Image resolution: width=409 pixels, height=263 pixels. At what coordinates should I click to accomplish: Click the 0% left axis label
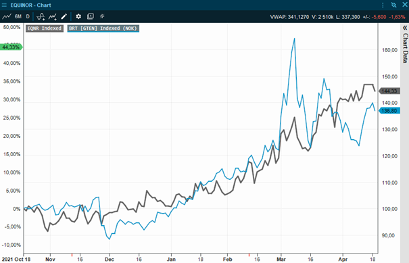pyautogui.click(x=16, y=209)
